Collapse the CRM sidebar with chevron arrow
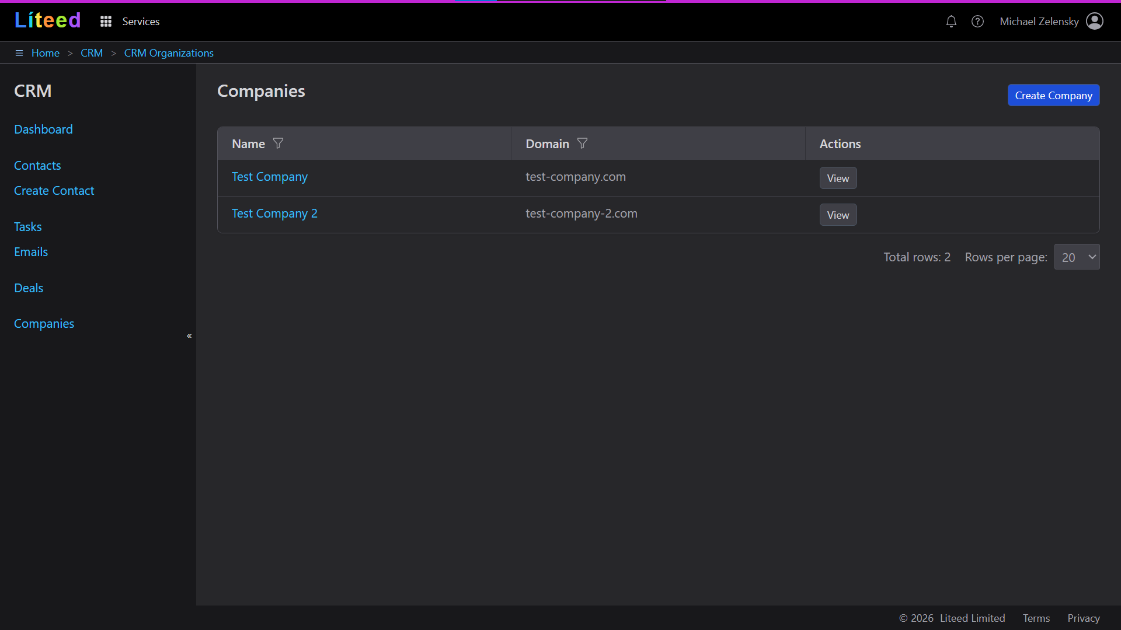The width and height of the screenshot is (1121, 630). pos(189,336)
